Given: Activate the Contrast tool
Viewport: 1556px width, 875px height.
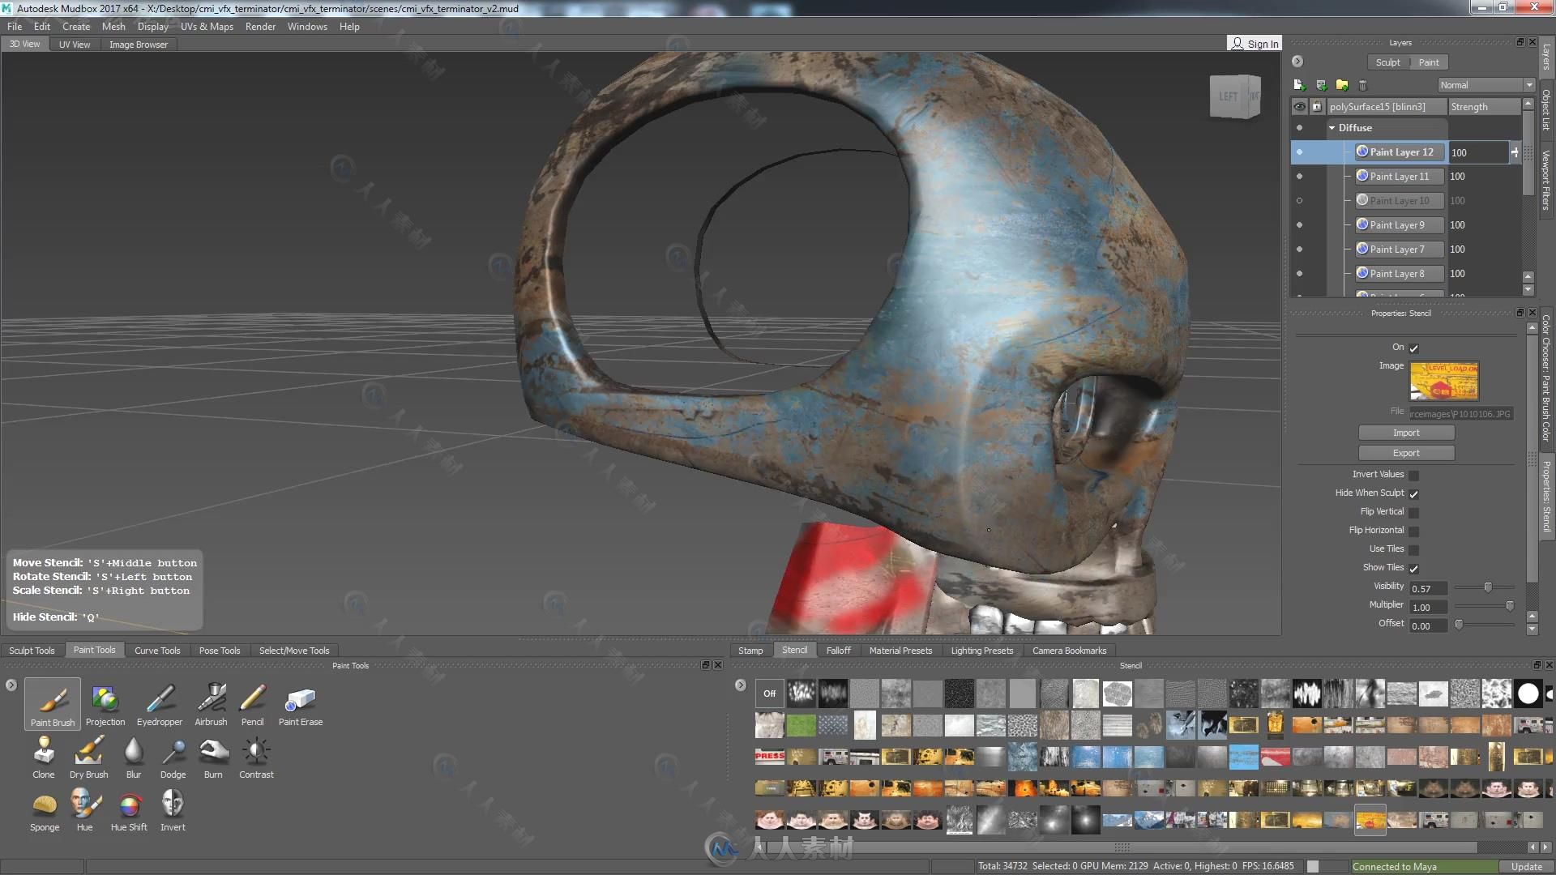Looking at the screenshot, I should [x=256, y=757].
